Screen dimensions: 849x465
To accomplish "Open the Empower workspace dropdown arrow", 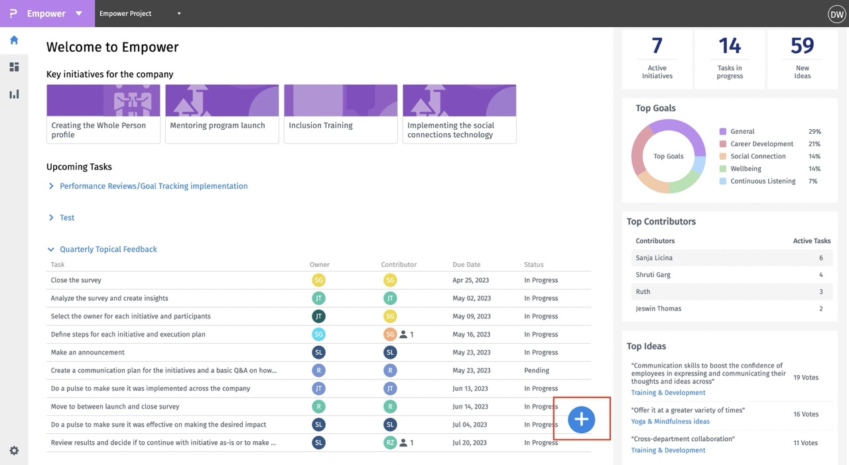I will tap(79, 13).
